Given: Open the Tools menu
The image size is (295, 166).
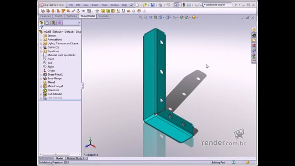Looking at the screenshot, I should tap(104, 5).
